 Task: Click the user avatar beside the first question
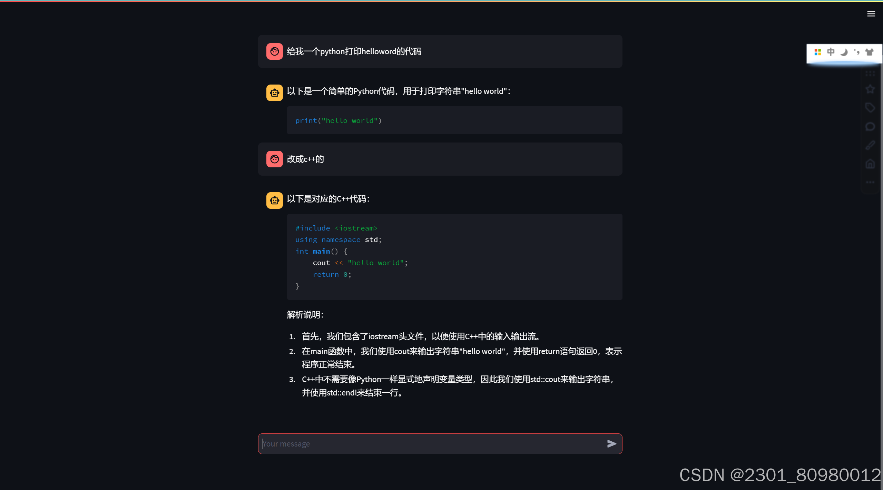(x=274, y=51)
